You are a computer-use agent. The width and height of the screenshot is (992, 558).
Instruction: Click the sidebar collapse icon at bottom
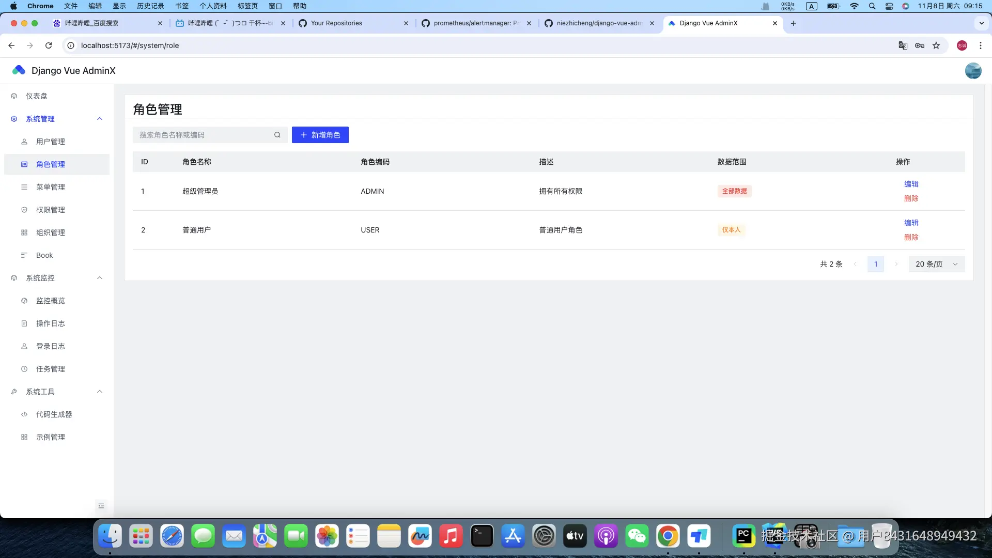pyautogui.click(x=101, y=506)
